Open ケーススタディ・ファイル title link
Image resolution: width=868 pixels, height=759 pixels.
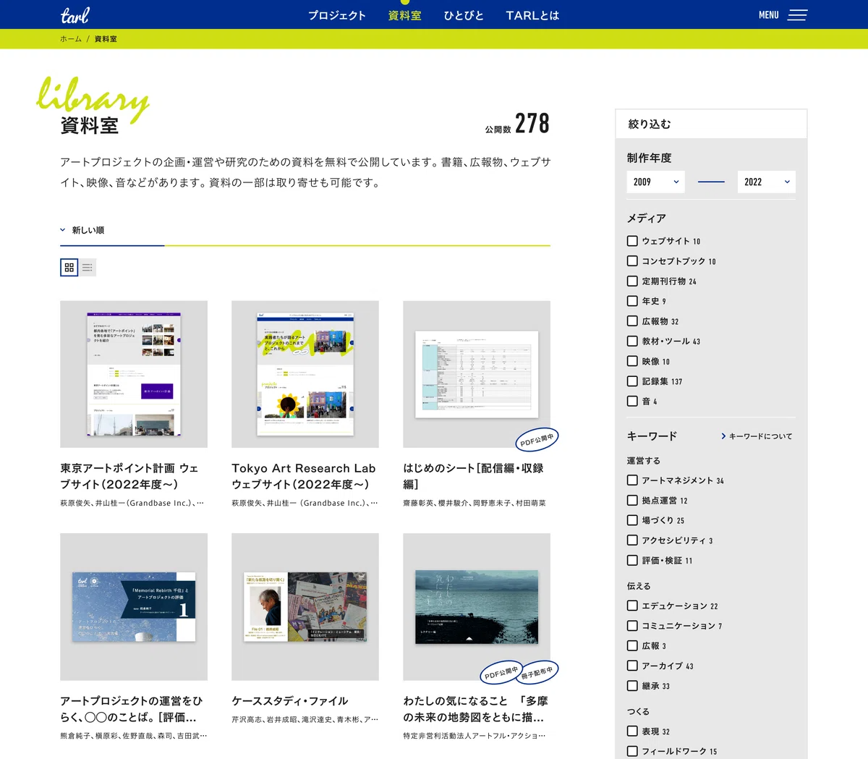pyautogui.click(x=289, y=701)
